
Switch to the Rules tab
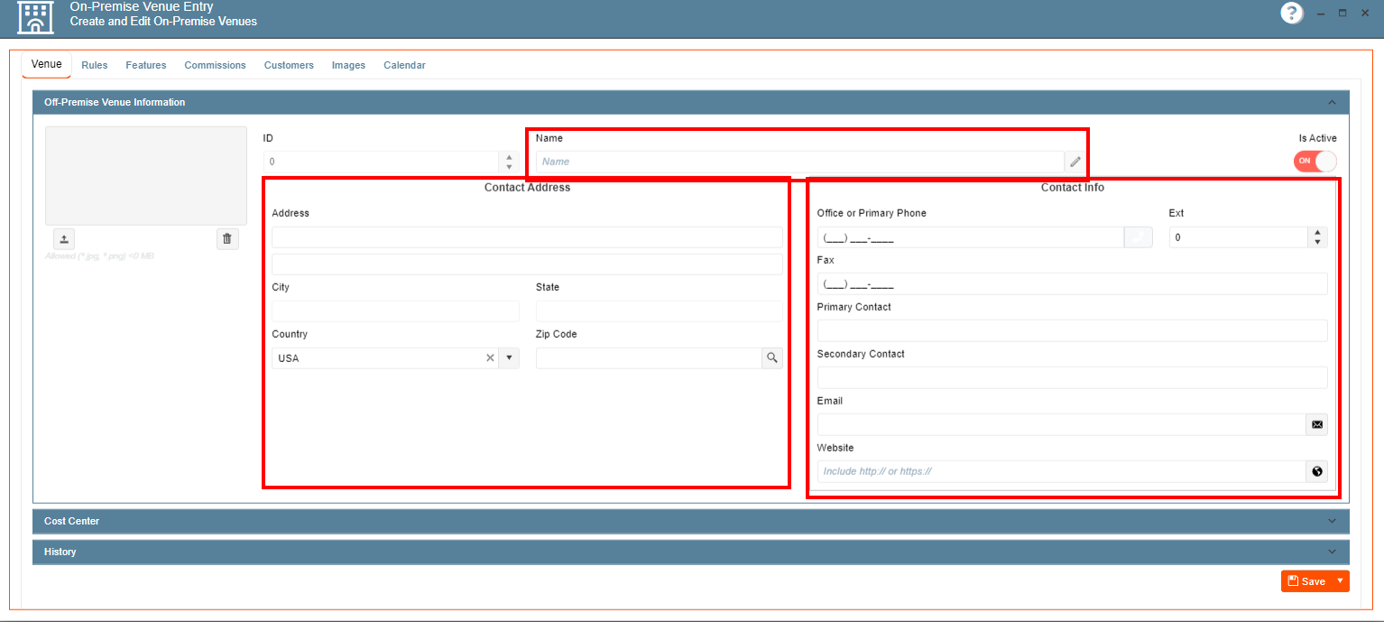point(94,65)
